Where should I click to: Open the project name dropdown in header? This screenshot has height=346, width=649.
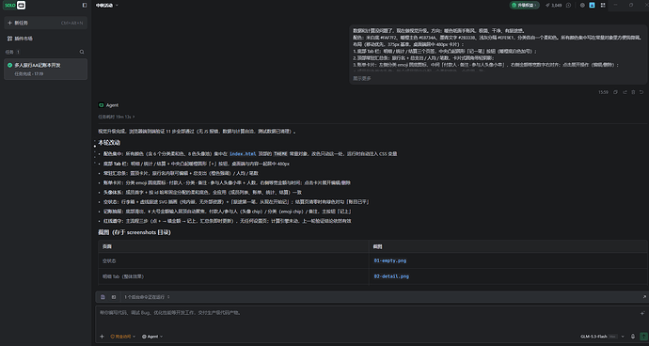(107, 6)
